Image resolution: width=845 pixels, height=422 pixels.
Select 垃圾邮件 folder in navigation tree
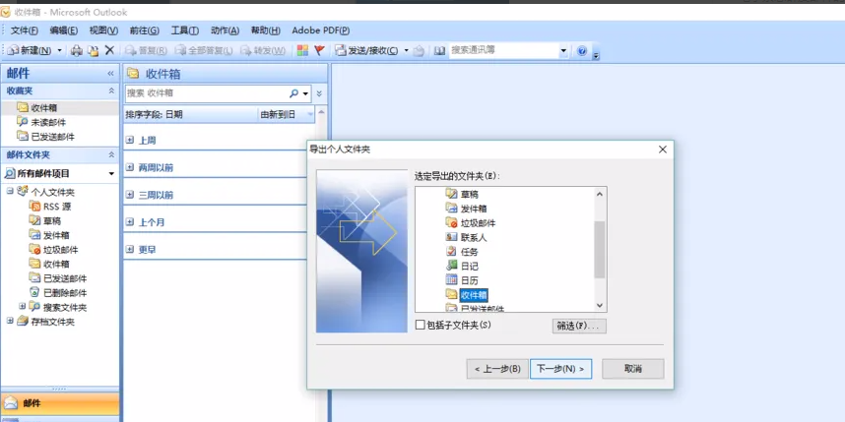click(53, 250)
